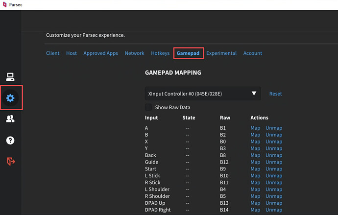Click Map for the DPAD Right input
338x215 pixels.
point(255,210)
